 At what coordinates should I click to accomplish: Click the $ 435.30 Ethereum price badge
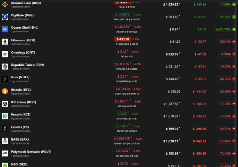pos(123,39)
